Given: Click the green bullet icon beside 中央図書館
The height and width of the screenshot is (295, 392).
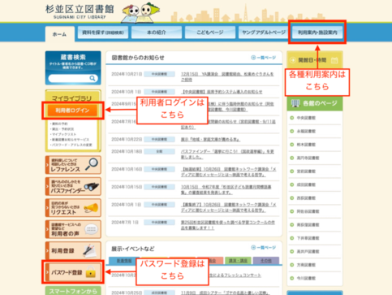Looking at the screenshot, I should 292,118.
